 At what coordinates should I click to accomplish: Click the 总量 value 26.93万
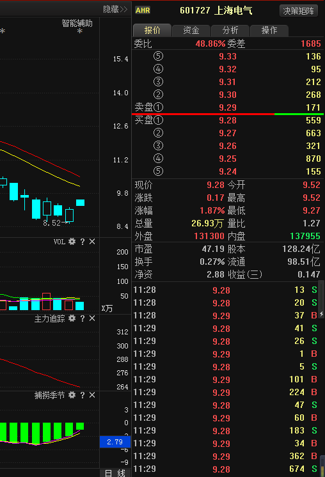(x=207, y=223)
